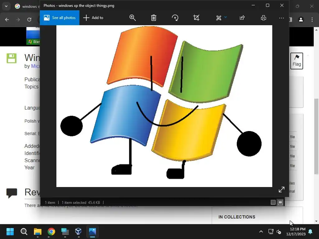Click the full screen arrows icon
This screenshot has width=319, height=239.
coord(281,190)
